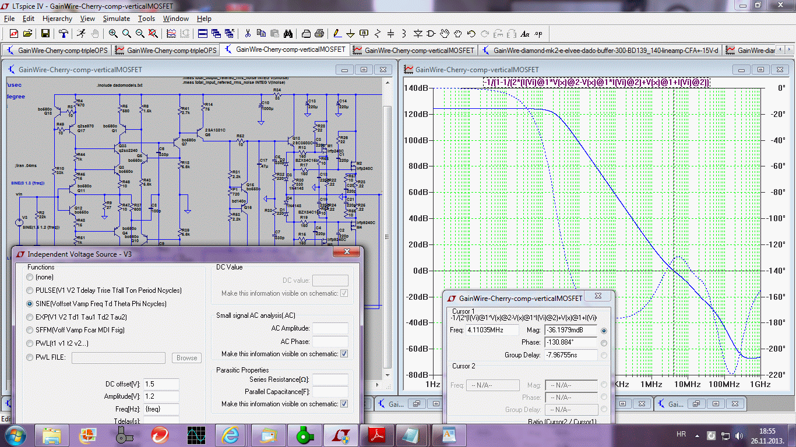This screenshot has width=796, height=447.
Task: Run the simulation with the running man icon
Action: coord(80,33)
